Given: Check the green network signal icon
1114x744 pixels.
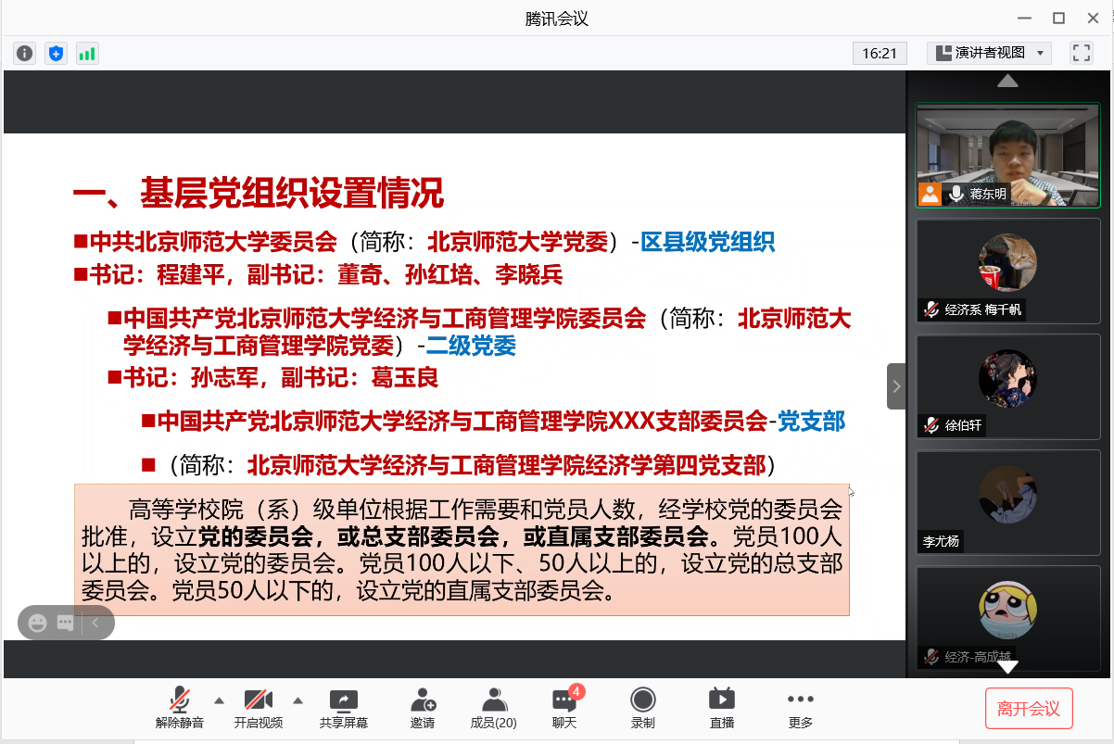Looking at the screenshot, I should coord(87,54).
